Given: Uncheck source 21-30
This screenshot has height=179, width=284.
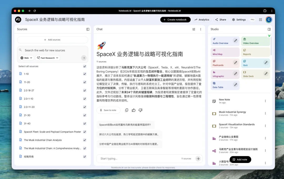Looking at the screenshot, I should 85,115.
